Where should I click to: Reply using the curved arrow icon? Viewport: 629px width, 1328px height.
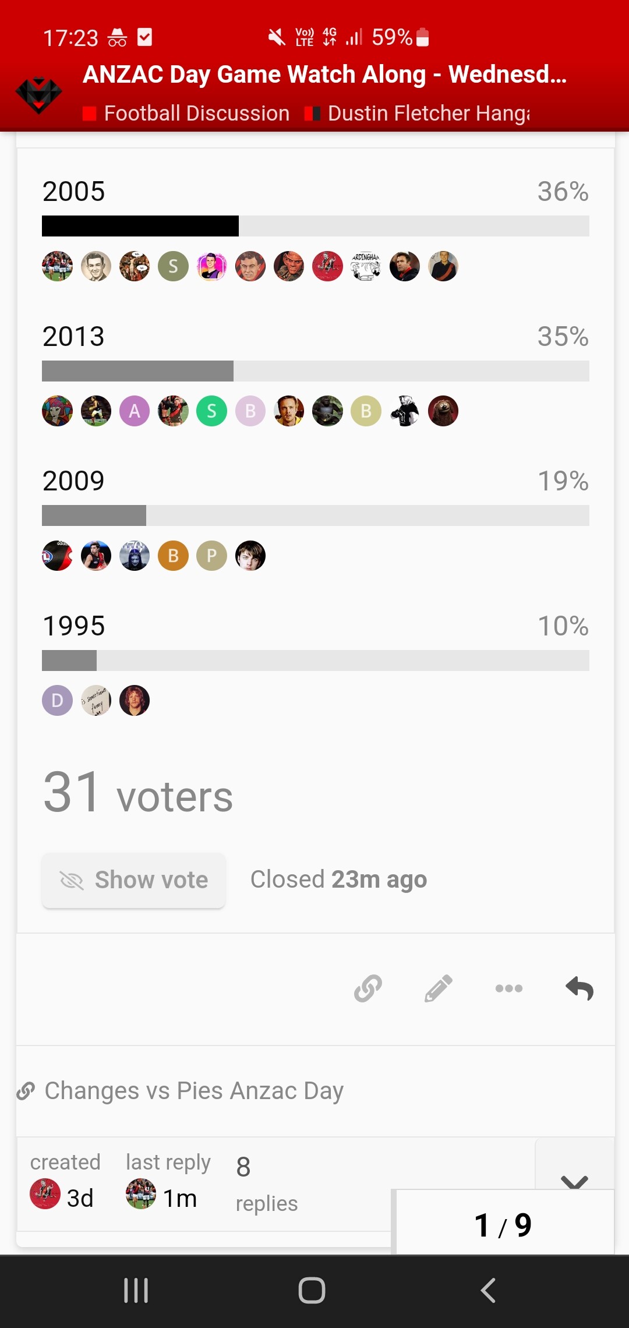pyautogui.click(x=579, y=988)
